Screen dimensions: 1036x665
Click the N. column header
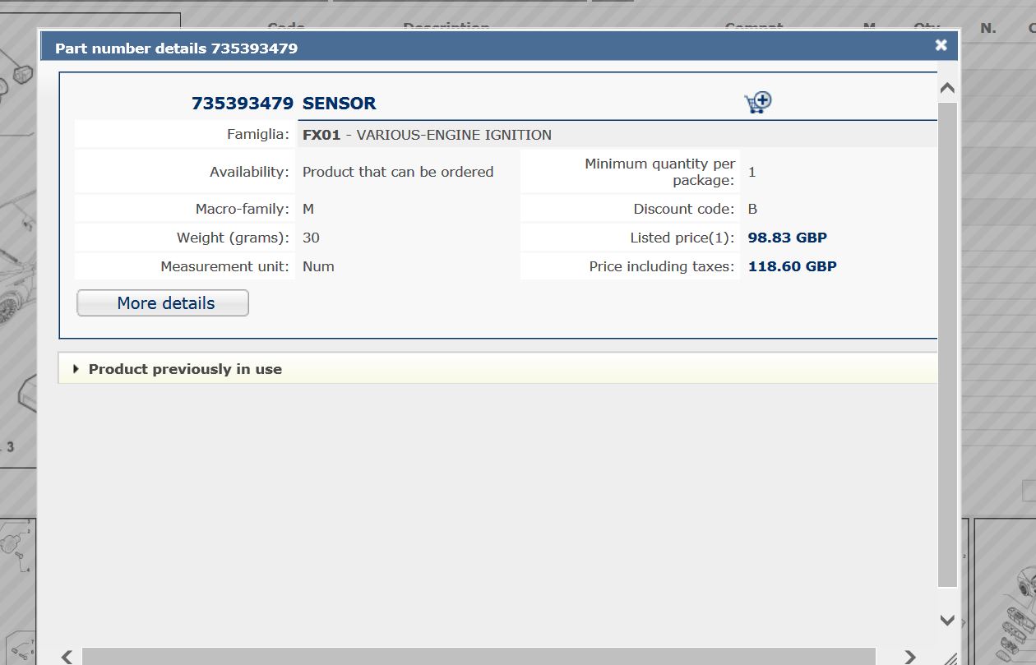[x=988, y=29]
